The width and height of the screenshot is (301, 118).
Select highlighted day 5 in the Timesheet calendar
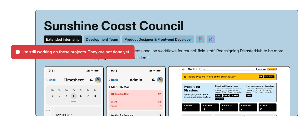click(x=74, y=96)
